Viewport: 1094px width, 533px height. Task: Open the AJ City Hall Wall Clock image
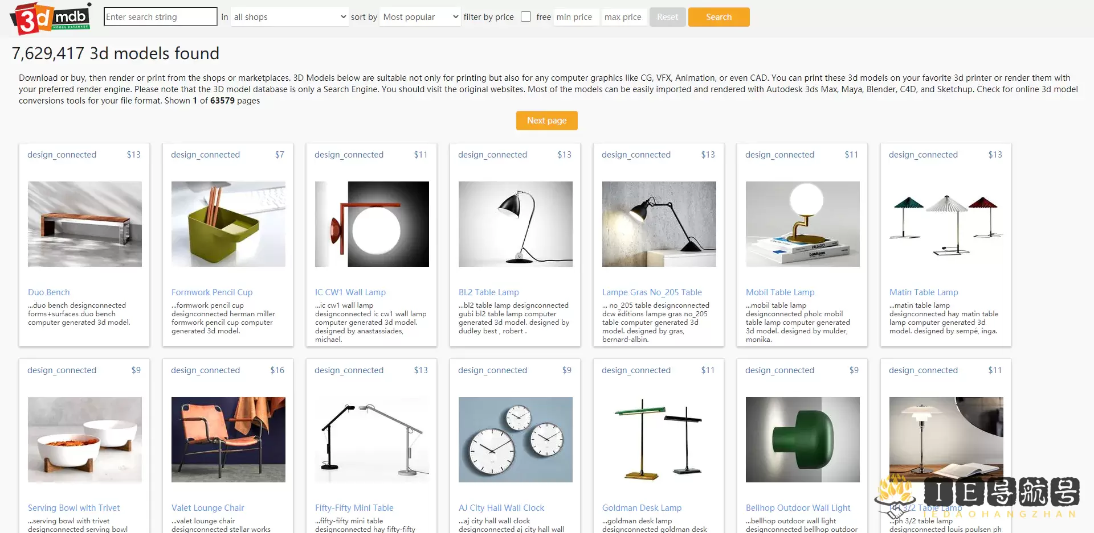(516, 440)
